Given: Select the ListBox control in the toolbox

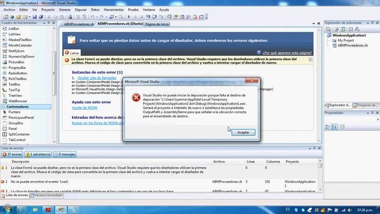Looking at the screenshot, I should click(14, 29).
